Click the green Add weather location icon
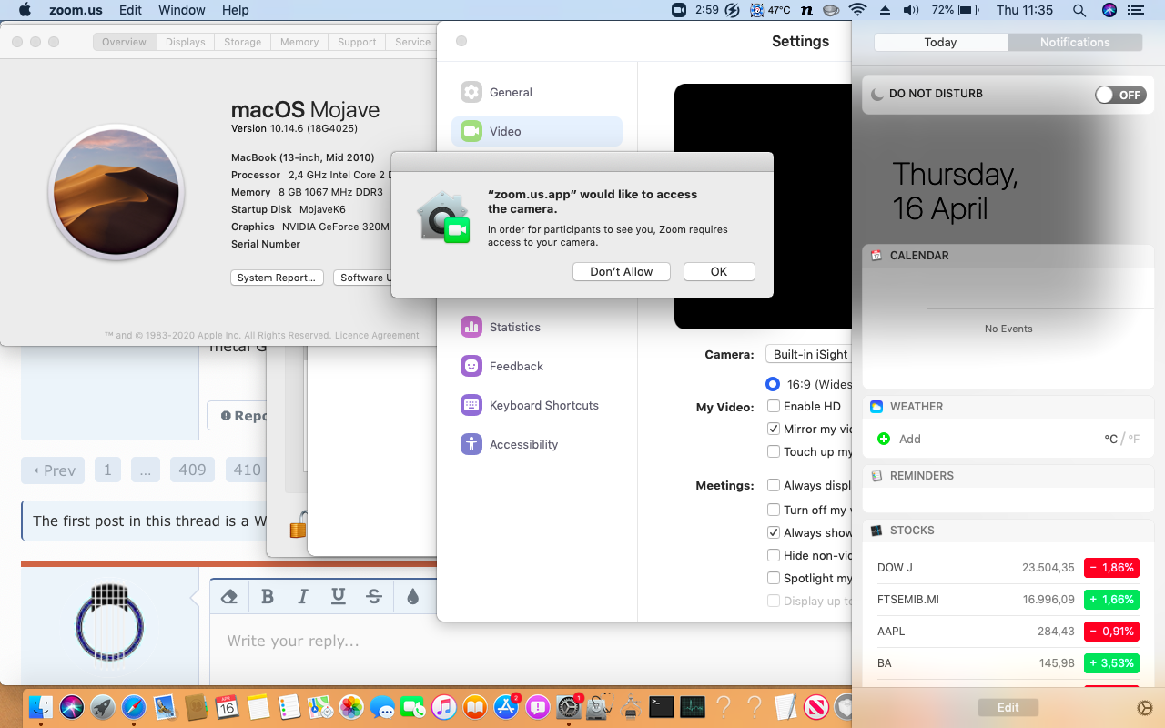Image resolution: width=1165 pixels, height=728 pixels. click(883, 439)
